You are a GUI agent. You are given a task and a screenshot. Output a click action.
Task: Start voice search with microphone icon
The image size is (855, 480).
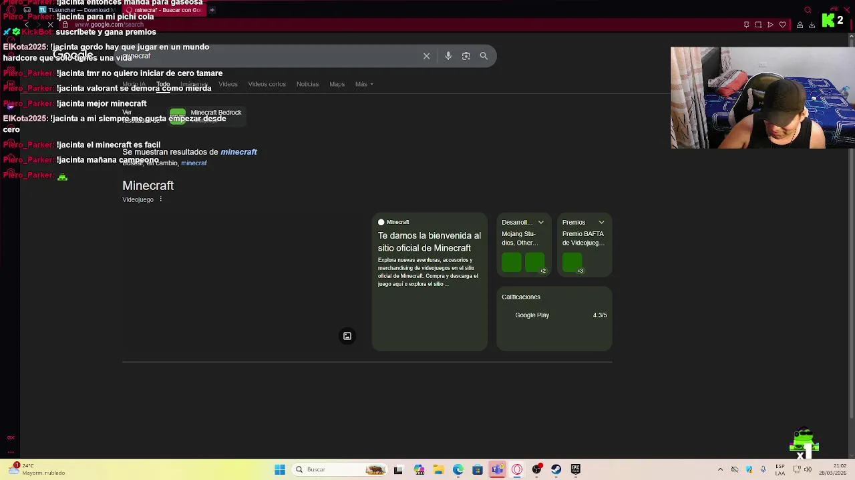448,56
